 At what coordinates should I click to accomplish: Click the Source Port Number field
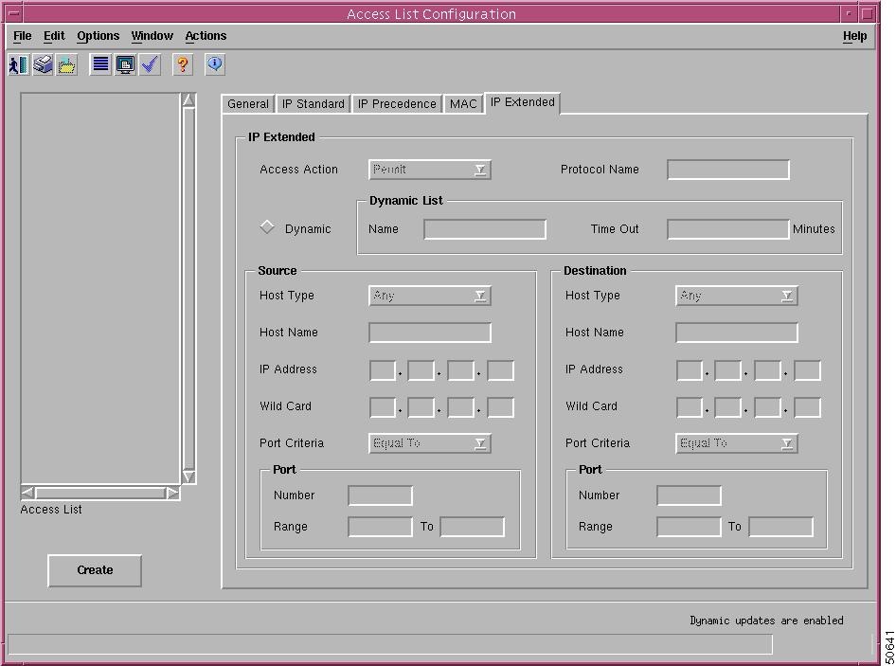[x=380, y=495]
